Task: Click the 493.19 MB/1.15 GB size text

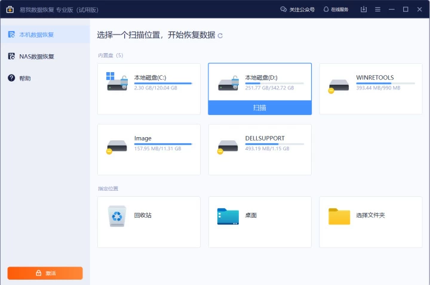Action: pyautogui.click(x=267, y=148)
